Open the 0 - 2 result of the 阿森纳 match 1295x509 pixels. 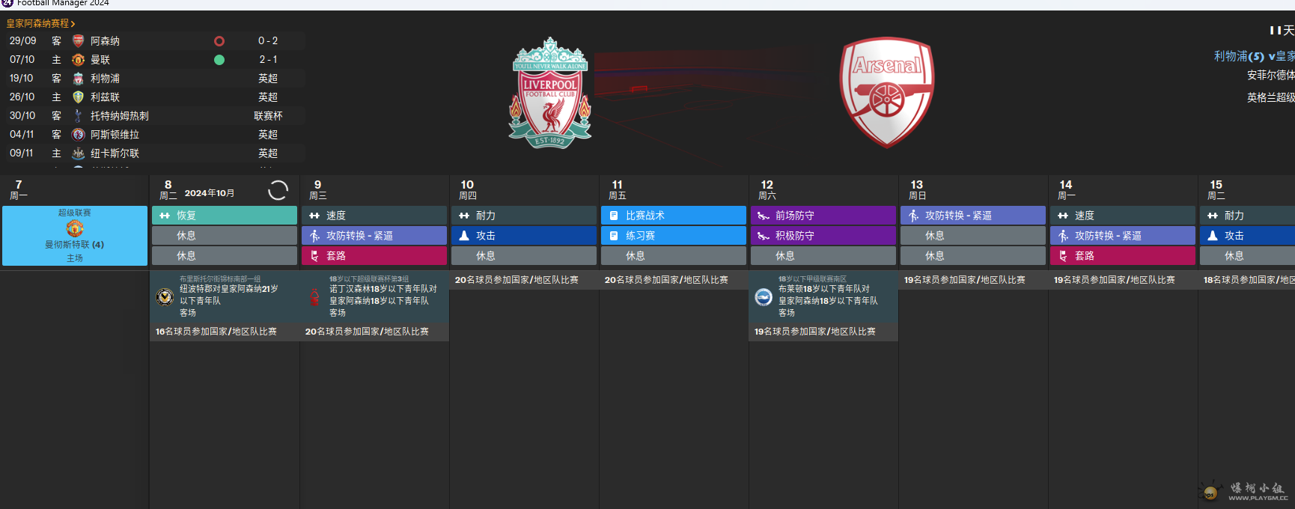click(268, 41)
